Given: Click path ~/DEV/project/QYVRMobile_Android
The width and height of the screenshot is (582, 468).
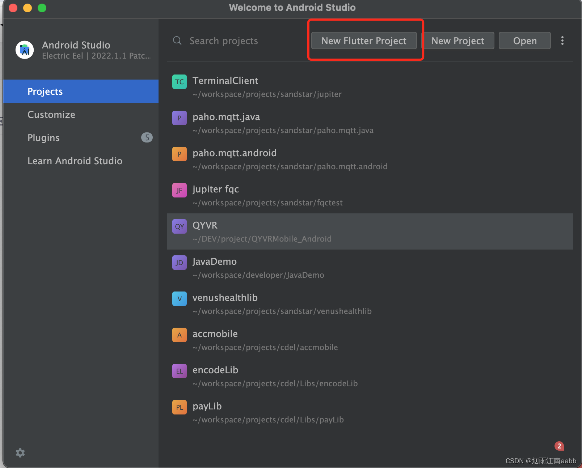Looking at the screenshot, I should [262, 239].
